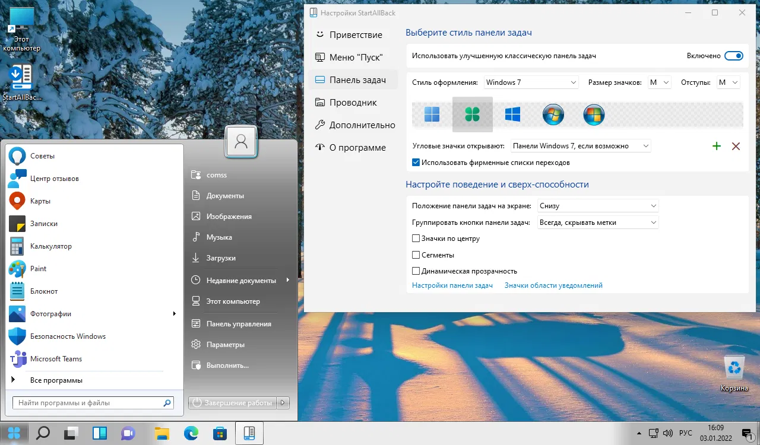Select the Windows 7 orb start icon
Screen dimensions: 760x445
553,115
